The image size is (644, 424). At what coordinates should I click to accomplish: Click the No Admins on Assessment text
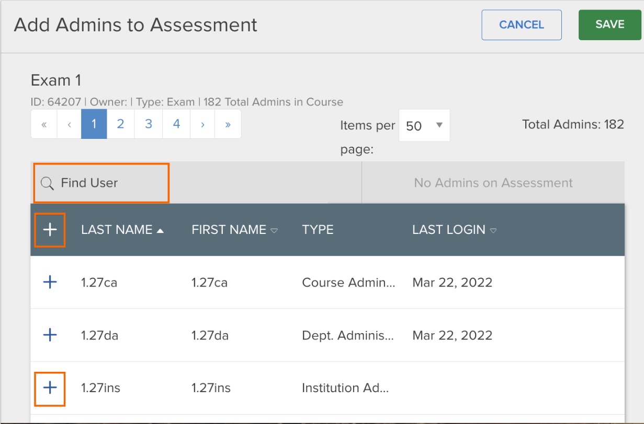pos(493,183)
